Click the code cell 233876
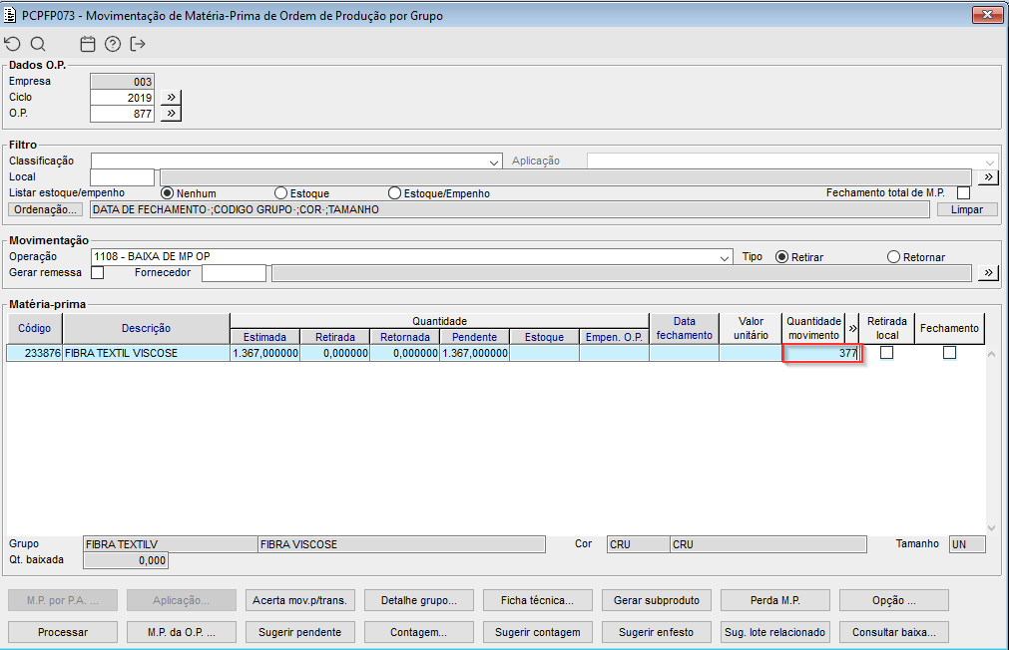The image size is (1009, 650). 34,353
